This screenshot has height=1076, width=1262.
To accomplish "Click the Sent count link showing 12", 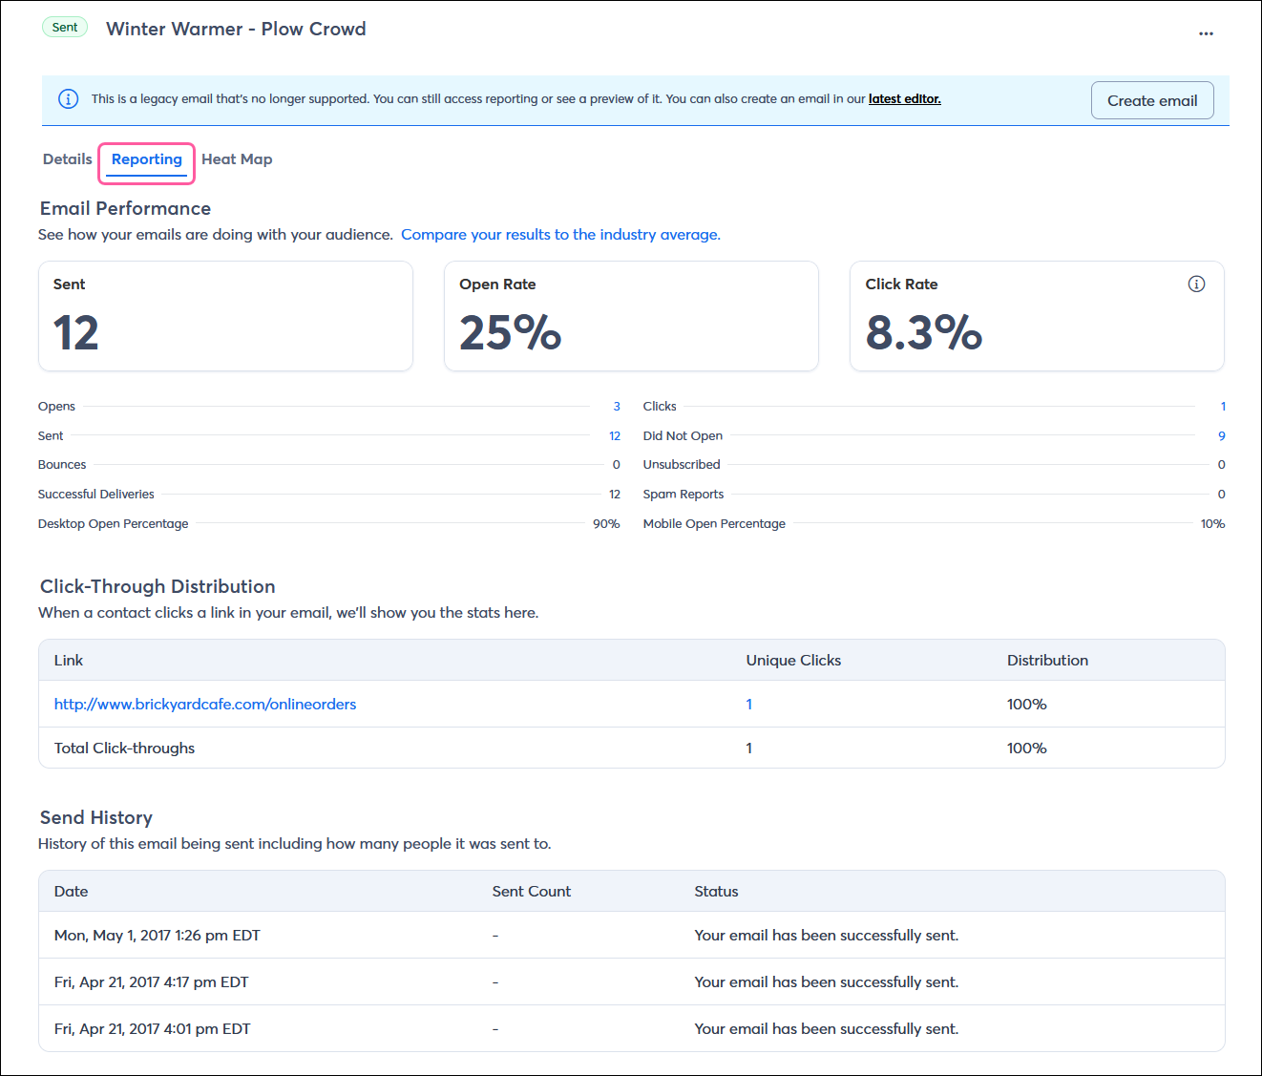I will pos(615,436).
